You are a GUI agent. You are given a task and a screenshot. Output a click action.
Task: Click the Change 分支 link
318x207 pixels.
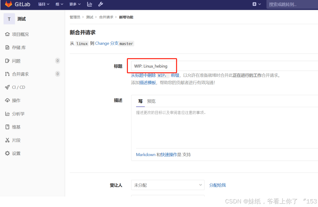tap(107, 43)
